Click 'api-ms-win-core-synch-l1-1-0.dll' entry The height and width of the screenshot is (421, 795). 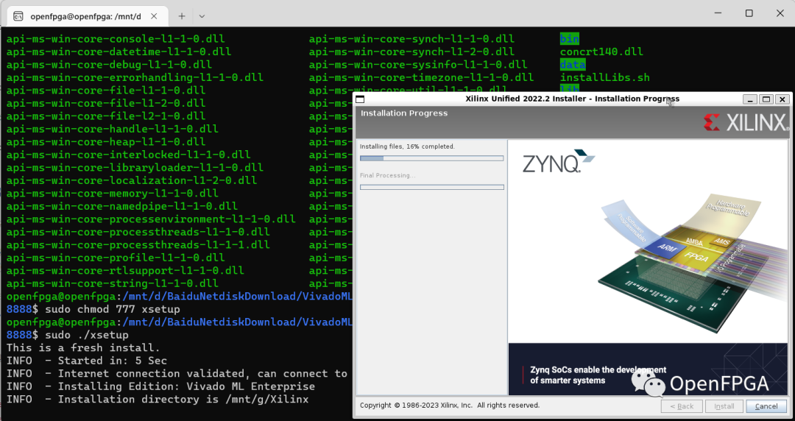pyautogui.click(x=411, y=39)
